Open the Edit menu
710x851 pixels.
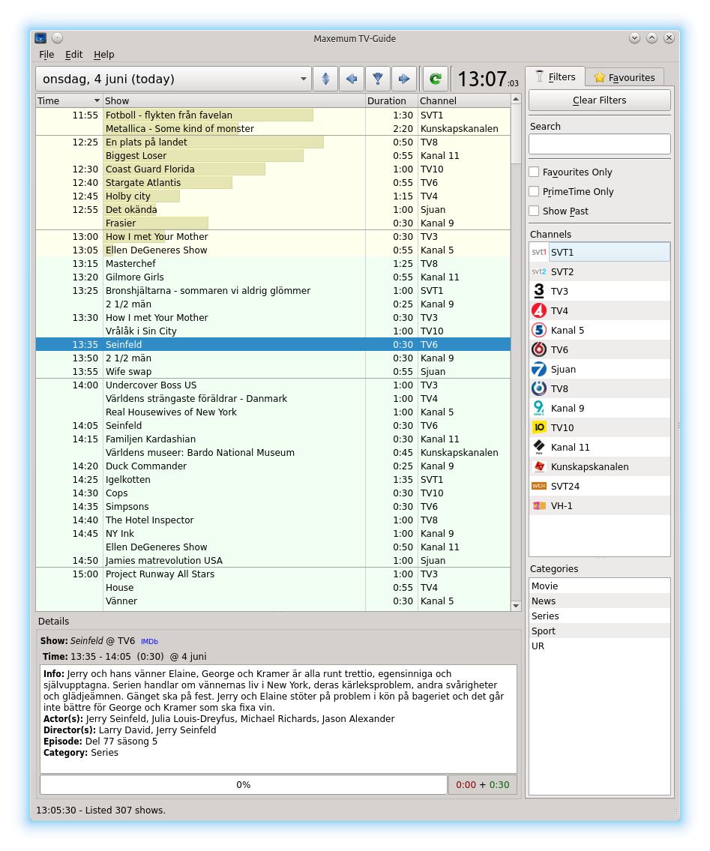pos(73,54)
